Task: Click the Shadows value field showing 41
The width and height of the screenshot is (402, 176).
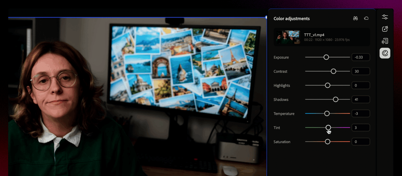Action: 361,99
